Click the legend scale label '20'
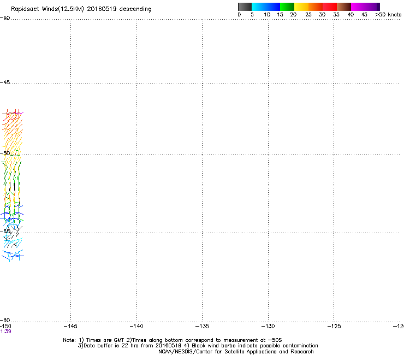404x355 pixels. [293, 15]
